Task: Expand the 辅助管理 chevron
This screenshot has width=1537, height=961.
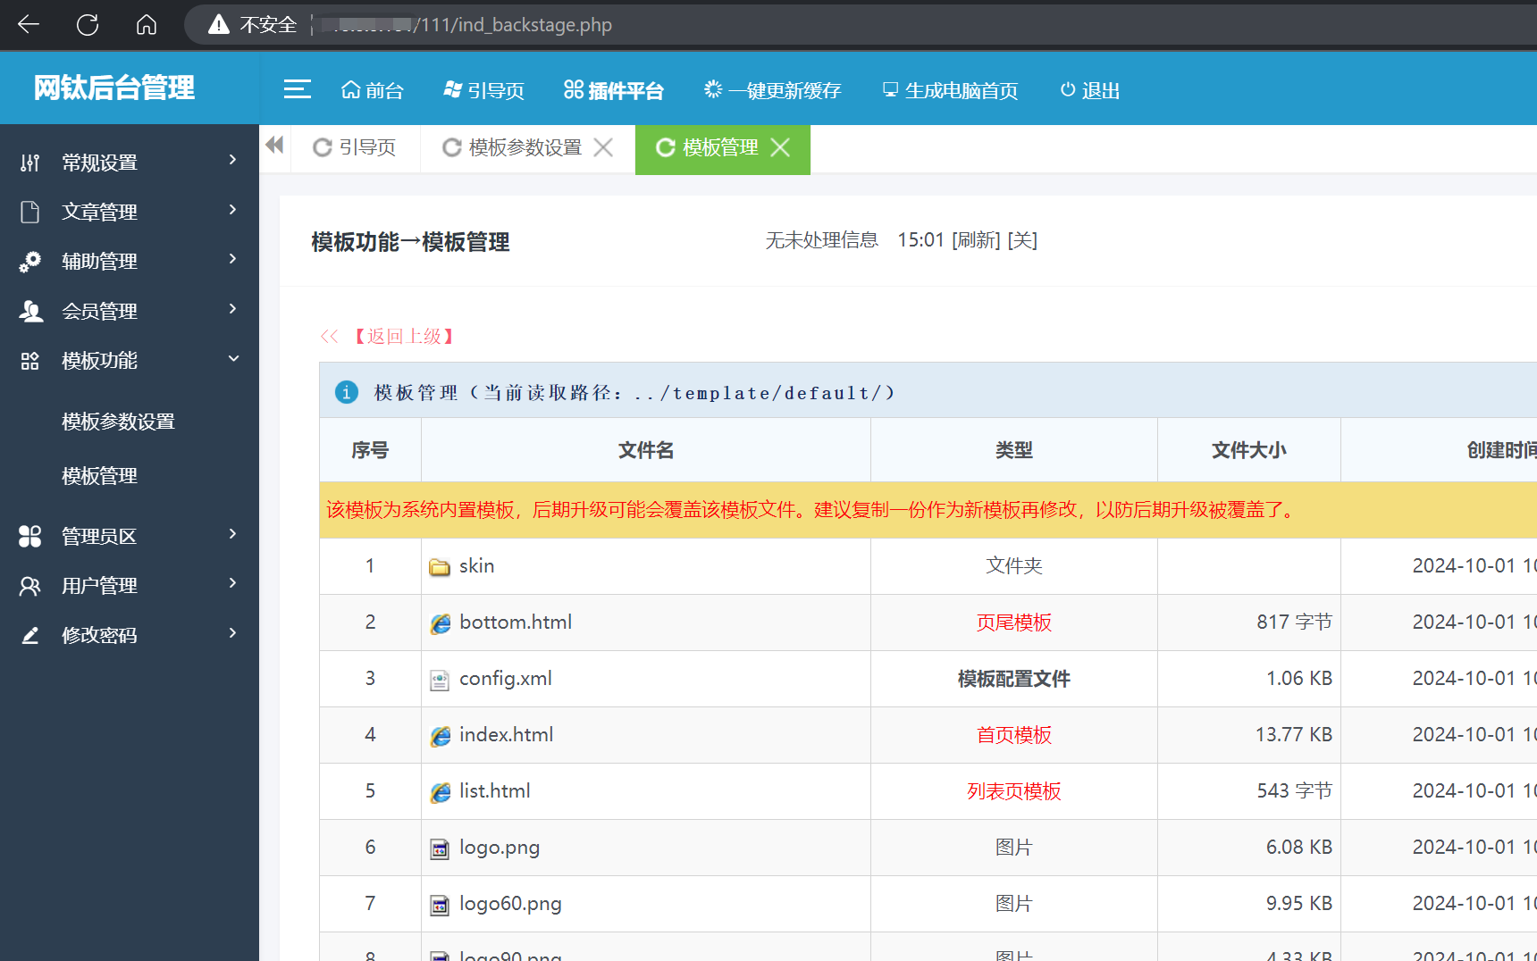Action: pyautogui.click(x=233, y=259)
